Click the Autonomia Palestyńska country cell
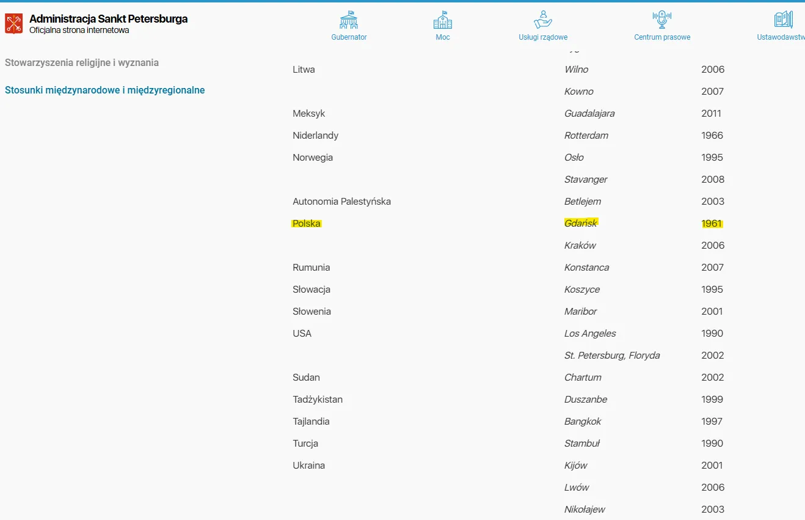Viewport: 805px width, 520px height. click(x=341, y=201)
